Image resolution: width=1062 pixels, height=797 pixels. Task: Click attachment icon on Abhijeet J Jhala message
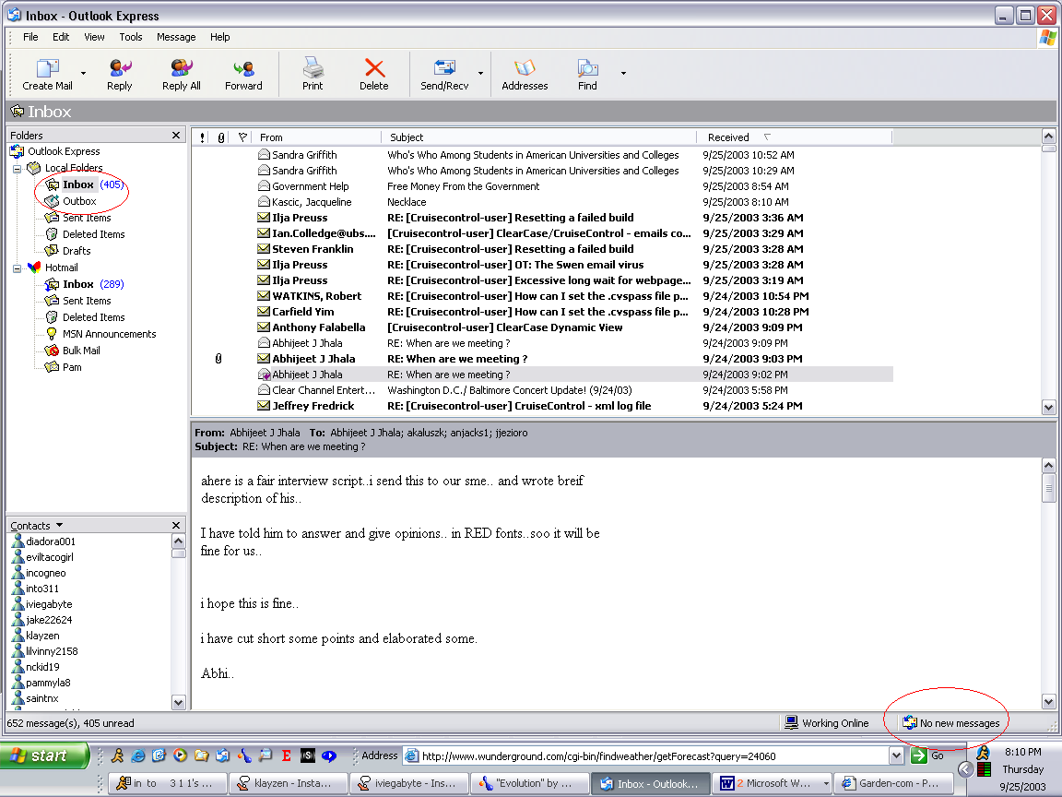coord(218,359)
